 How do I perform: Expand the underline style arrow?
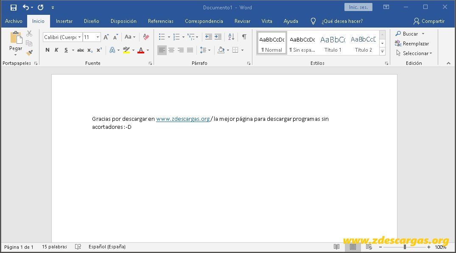[x=73, y=50]
